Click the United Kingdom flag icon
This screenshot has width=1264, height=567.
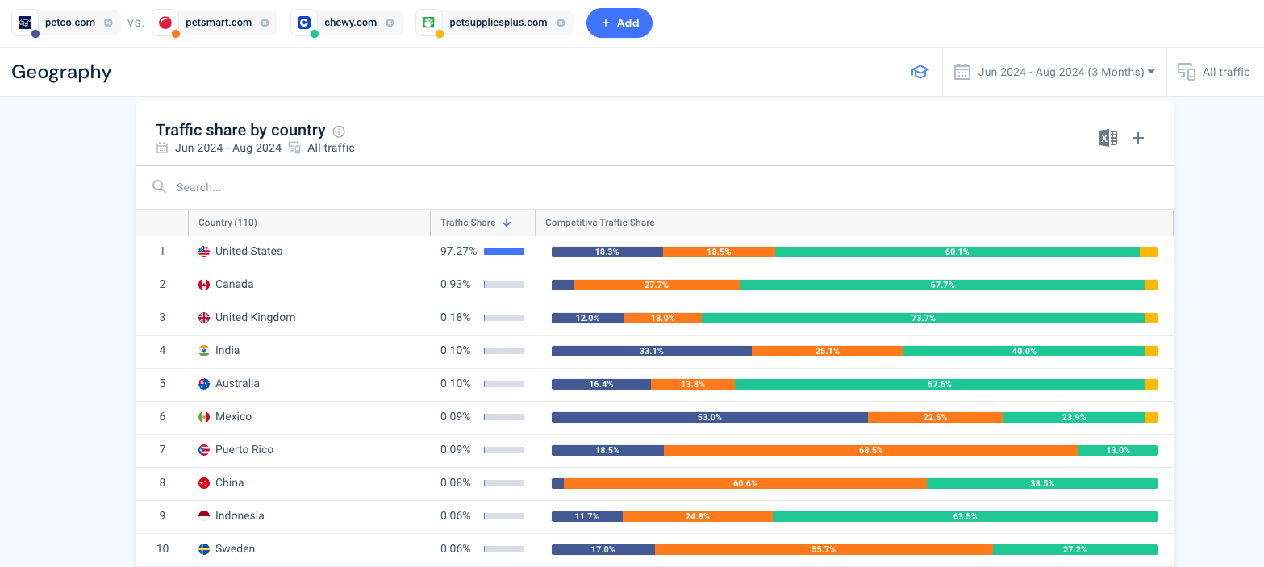click(204, 318)
